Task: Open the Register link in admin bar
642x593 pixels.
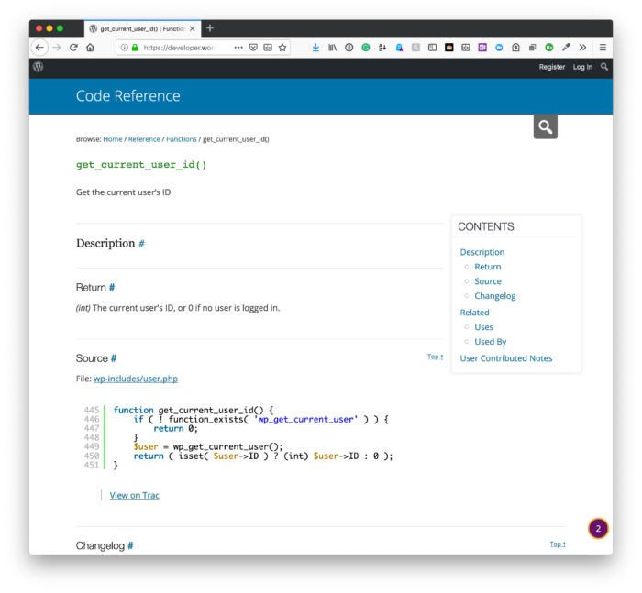Action: tap(551, 67)
